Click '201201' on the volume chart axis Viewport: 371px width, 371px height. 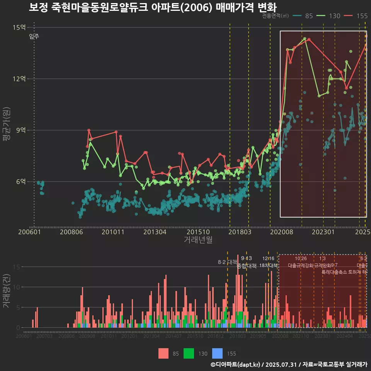[x=129, y=336]
